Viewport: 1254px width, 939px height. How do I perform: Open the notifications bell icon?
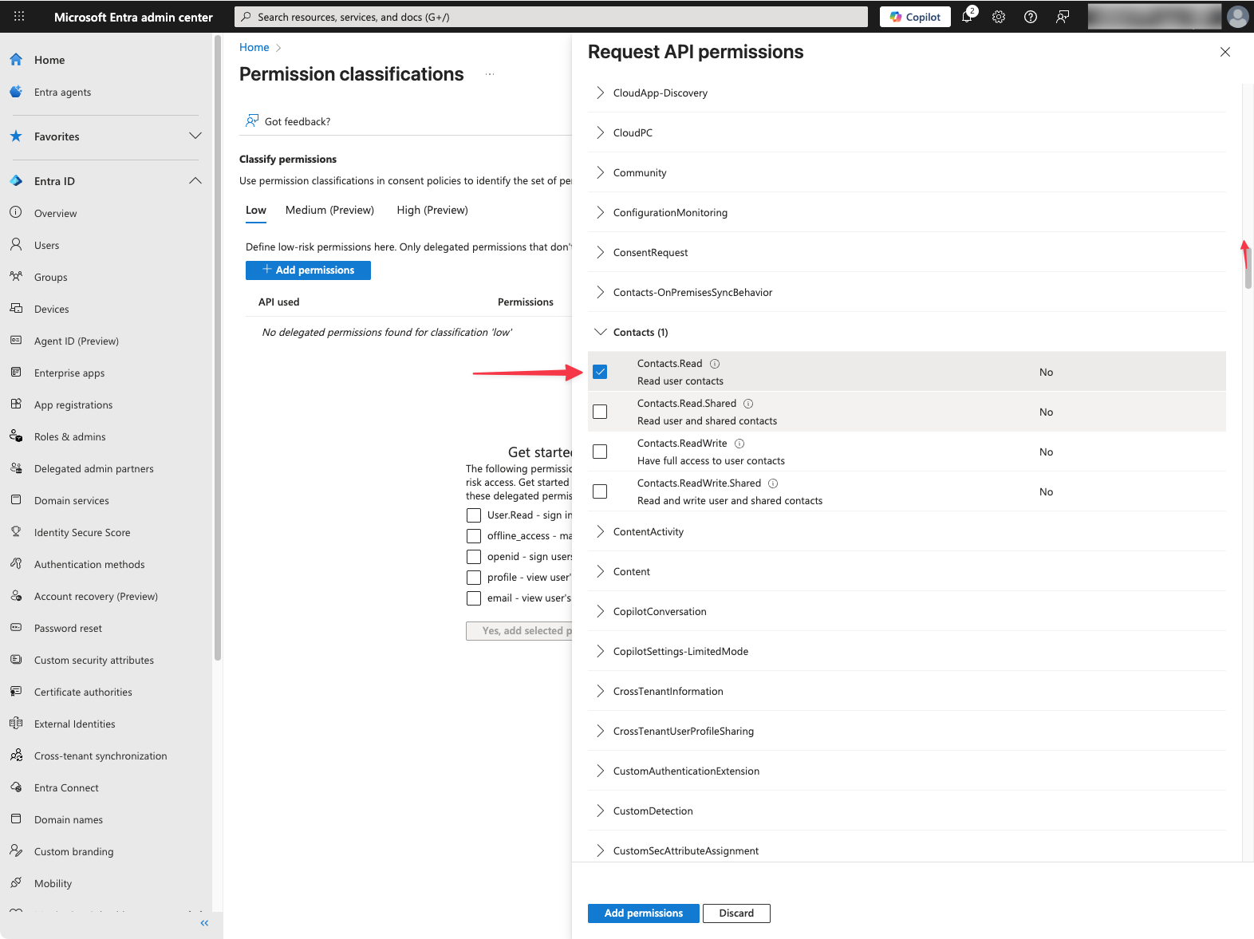click(967, 17)
